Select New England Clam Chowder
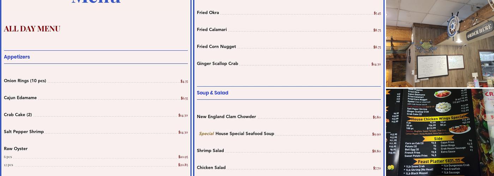 pyautogui.click(x=227, y=117)
